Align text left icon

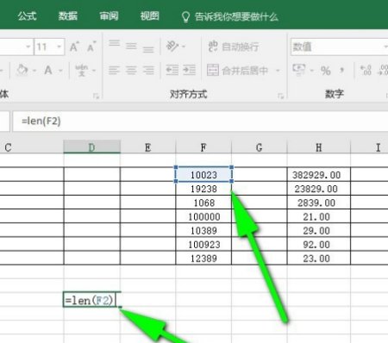[114, 70]
